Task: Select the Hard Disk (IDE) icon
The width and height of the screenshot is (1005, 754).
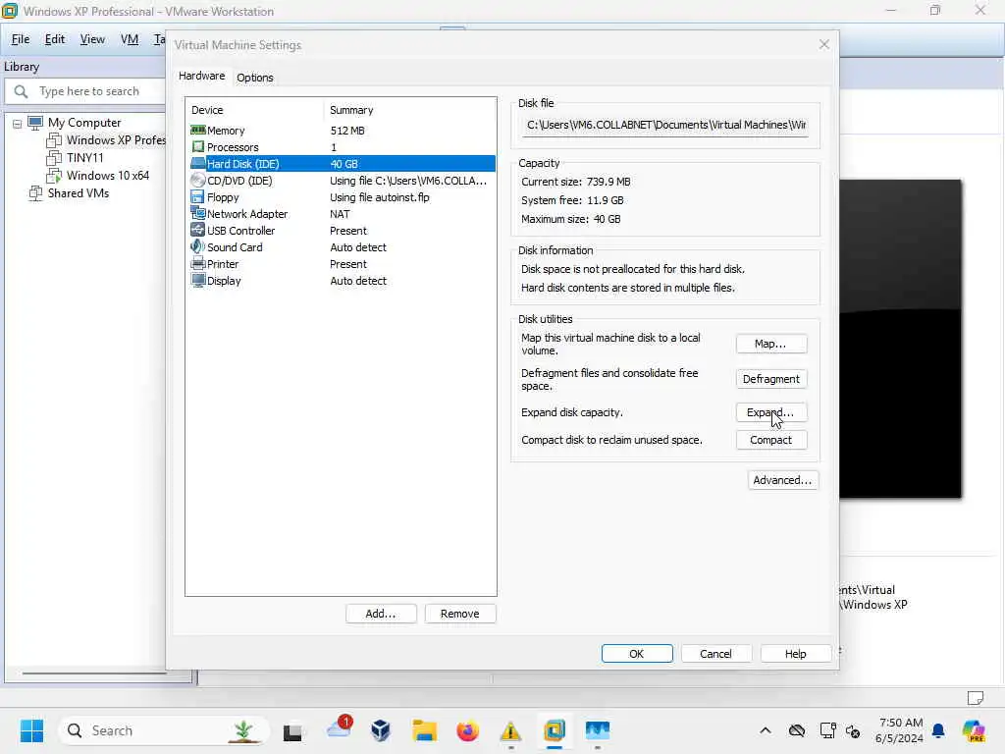Action: [198, 164]
